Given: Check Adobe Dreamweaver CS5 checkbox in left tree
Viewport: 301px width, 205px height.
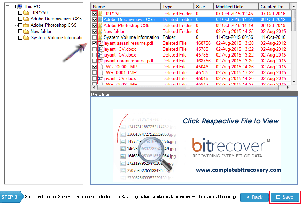Looking at the screenshot, I should pos(20,19).
